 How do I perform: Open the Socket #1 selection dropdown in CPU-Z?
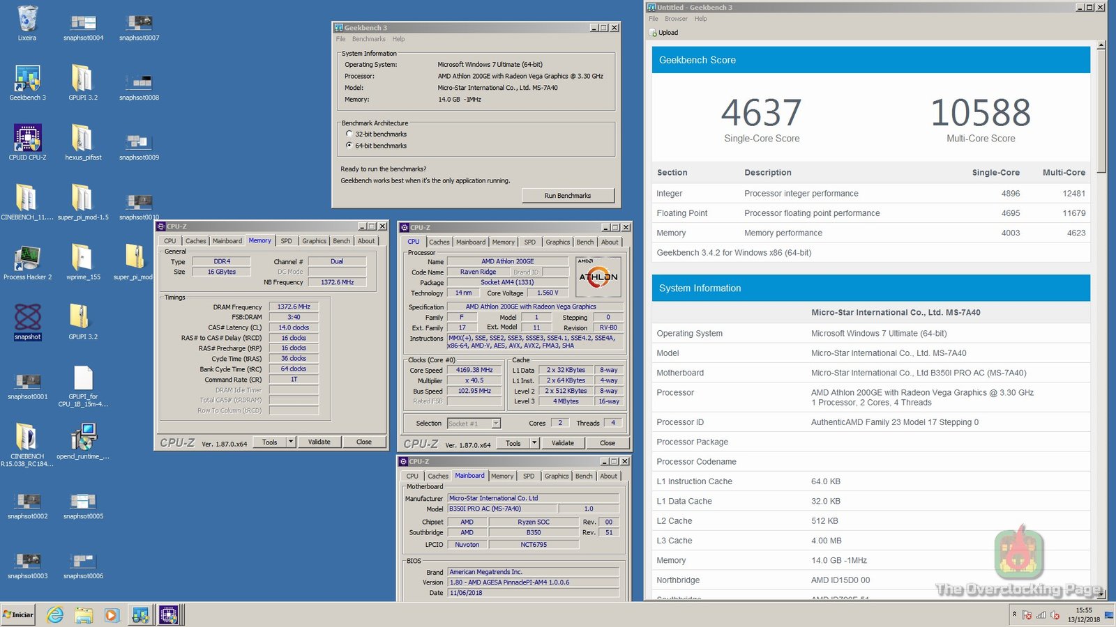pos(495,423)
